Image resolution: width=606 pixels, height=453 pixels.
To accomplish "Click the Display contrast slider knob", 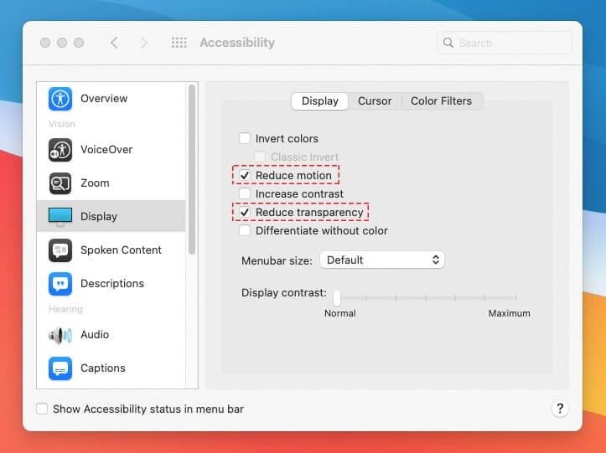I will pos(337,298).
